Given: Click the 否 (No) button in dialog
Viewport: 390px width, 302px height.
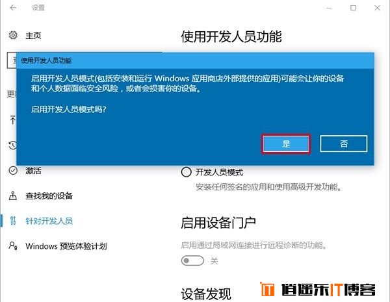Looking at the screenshot, I should (x=343, y=144).
